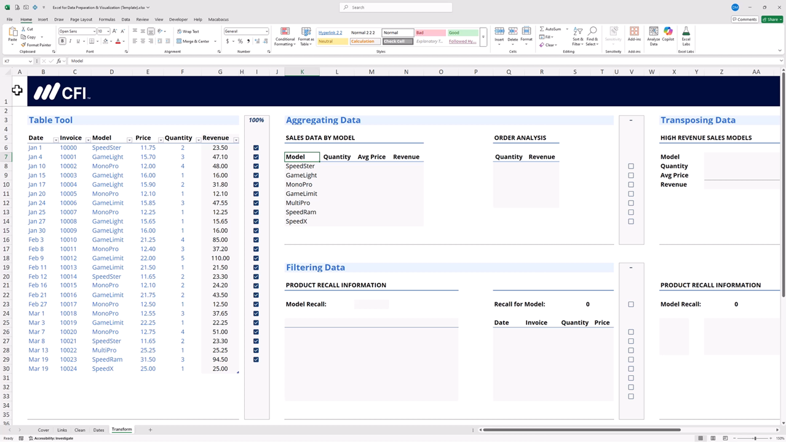
Task: Uncheck the checkbox in the Jan 1 row
Action: (x=256, y=148)
